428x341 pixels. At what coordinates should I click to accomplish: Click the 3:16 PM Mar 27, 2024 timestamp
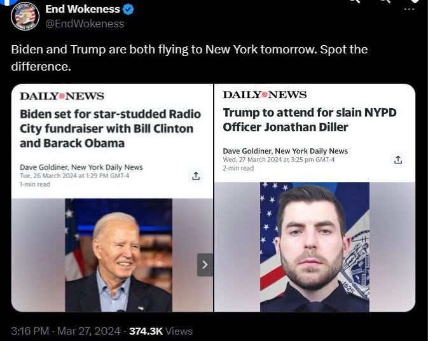point(67,331)
